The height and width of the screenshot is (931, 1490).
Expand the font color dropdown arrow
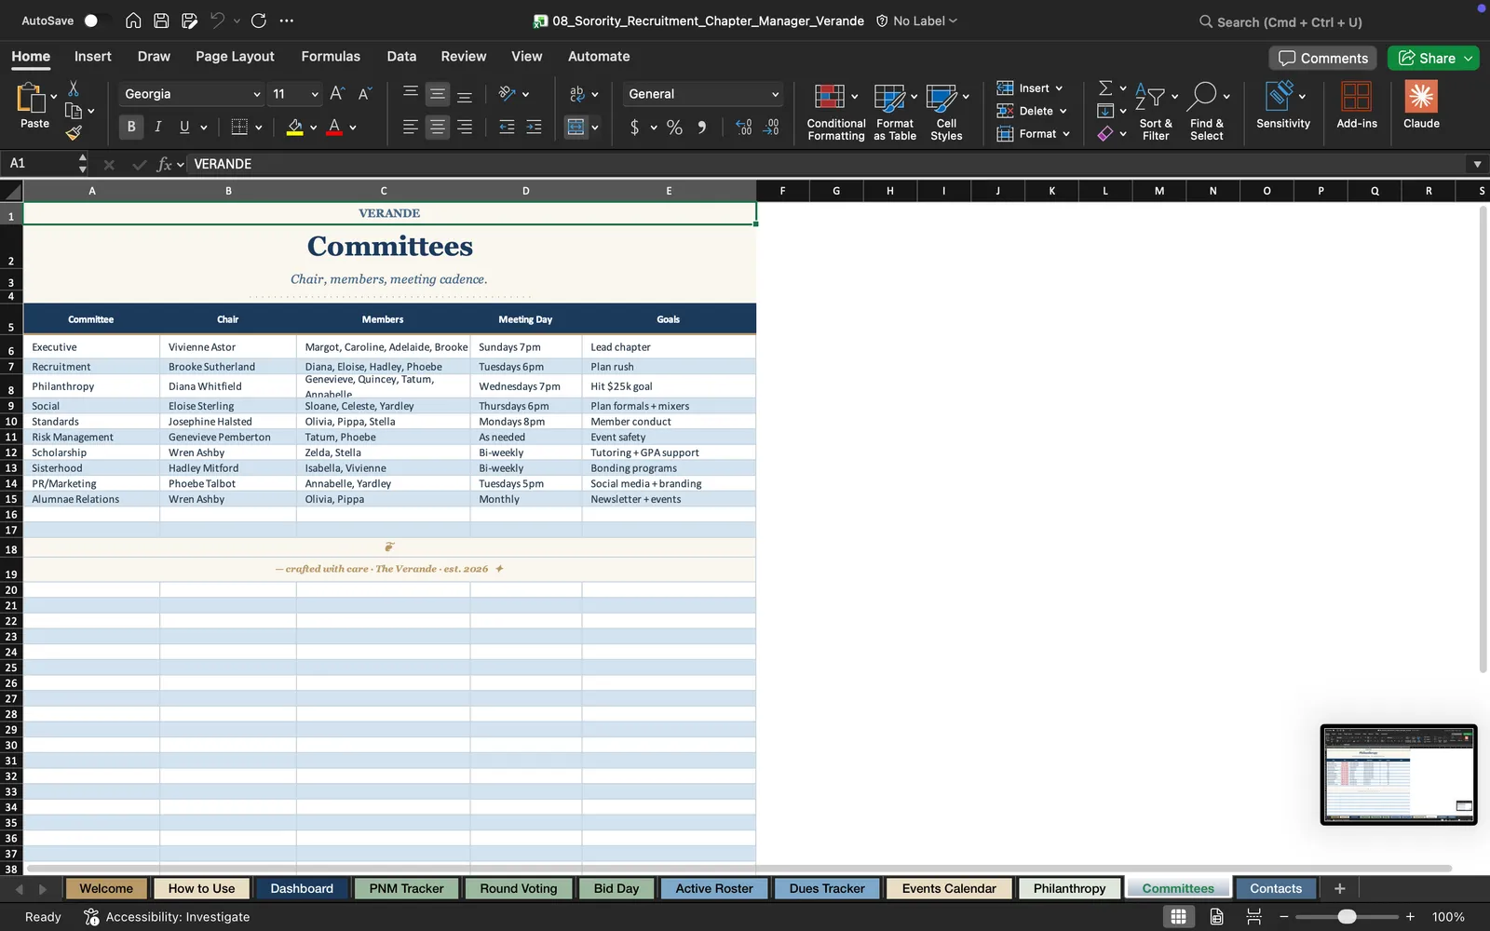[353, 128]
